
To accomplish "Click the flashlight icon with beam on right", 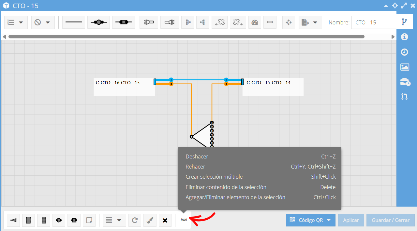I will click(x=170, y=22).
